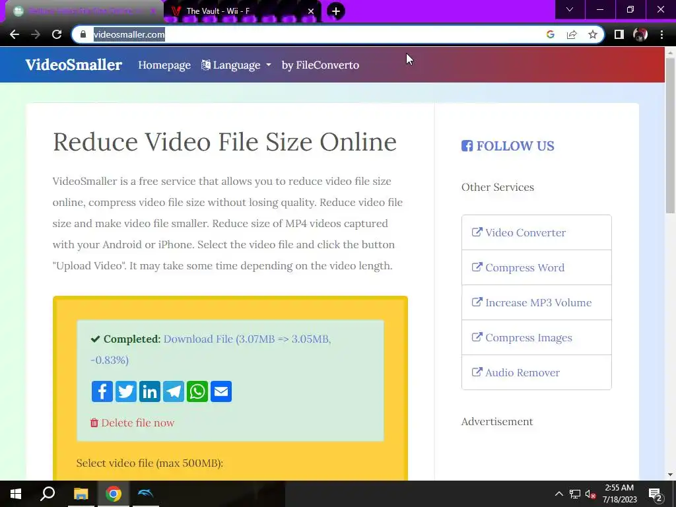Close The Vault - Wii tab

[311, 11]
